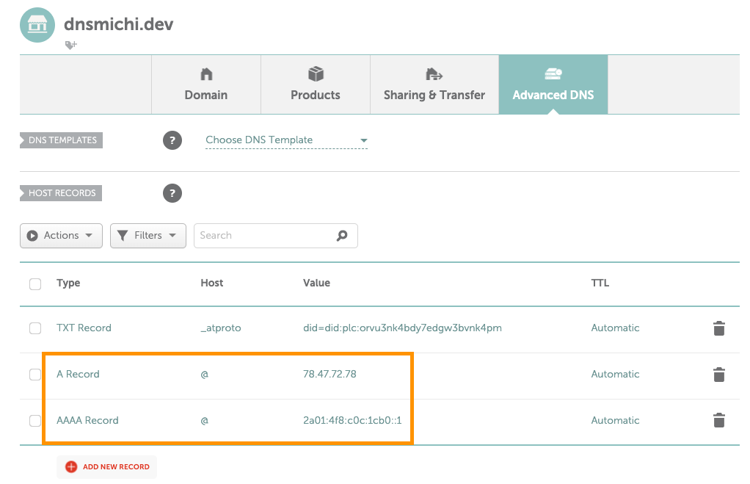
Task: Check the A Record row checkbox
Action: coord(35,375)
